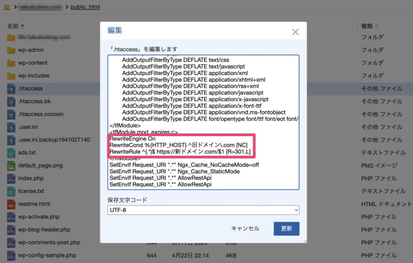Click the .htaccess.bk file icon
Screen dimensions: 413x263
pos(11,101)
